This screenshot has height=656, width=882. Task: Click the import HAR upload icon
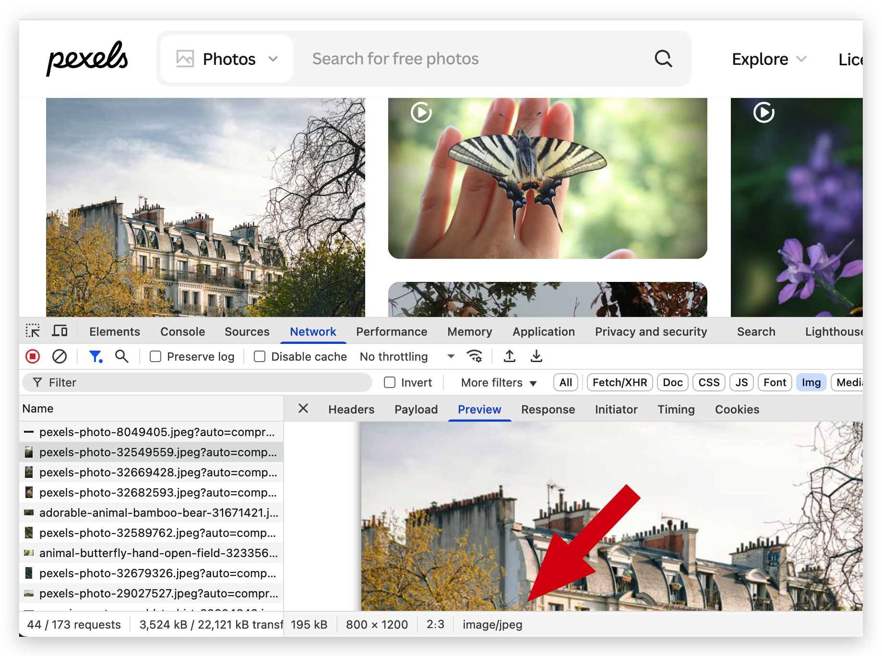click(510, 356)
